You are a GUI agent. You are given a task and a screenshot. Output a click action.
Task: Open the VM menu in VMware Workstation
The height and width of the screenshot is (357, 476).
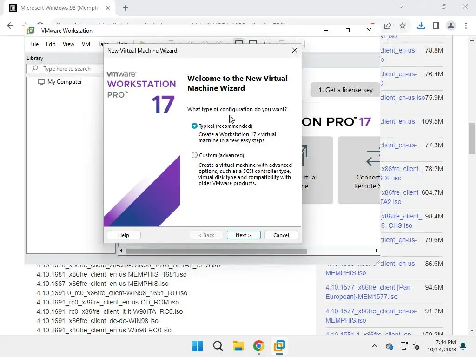(86, 44)
